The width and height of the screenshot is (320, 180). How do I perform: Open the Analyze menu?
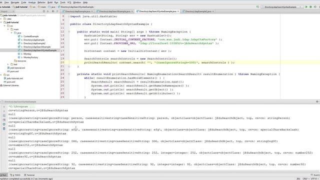click(x=32, y=2)
